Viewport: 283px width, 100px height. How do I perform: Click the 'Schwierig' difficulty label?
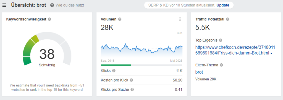click(x=47, y=65)
